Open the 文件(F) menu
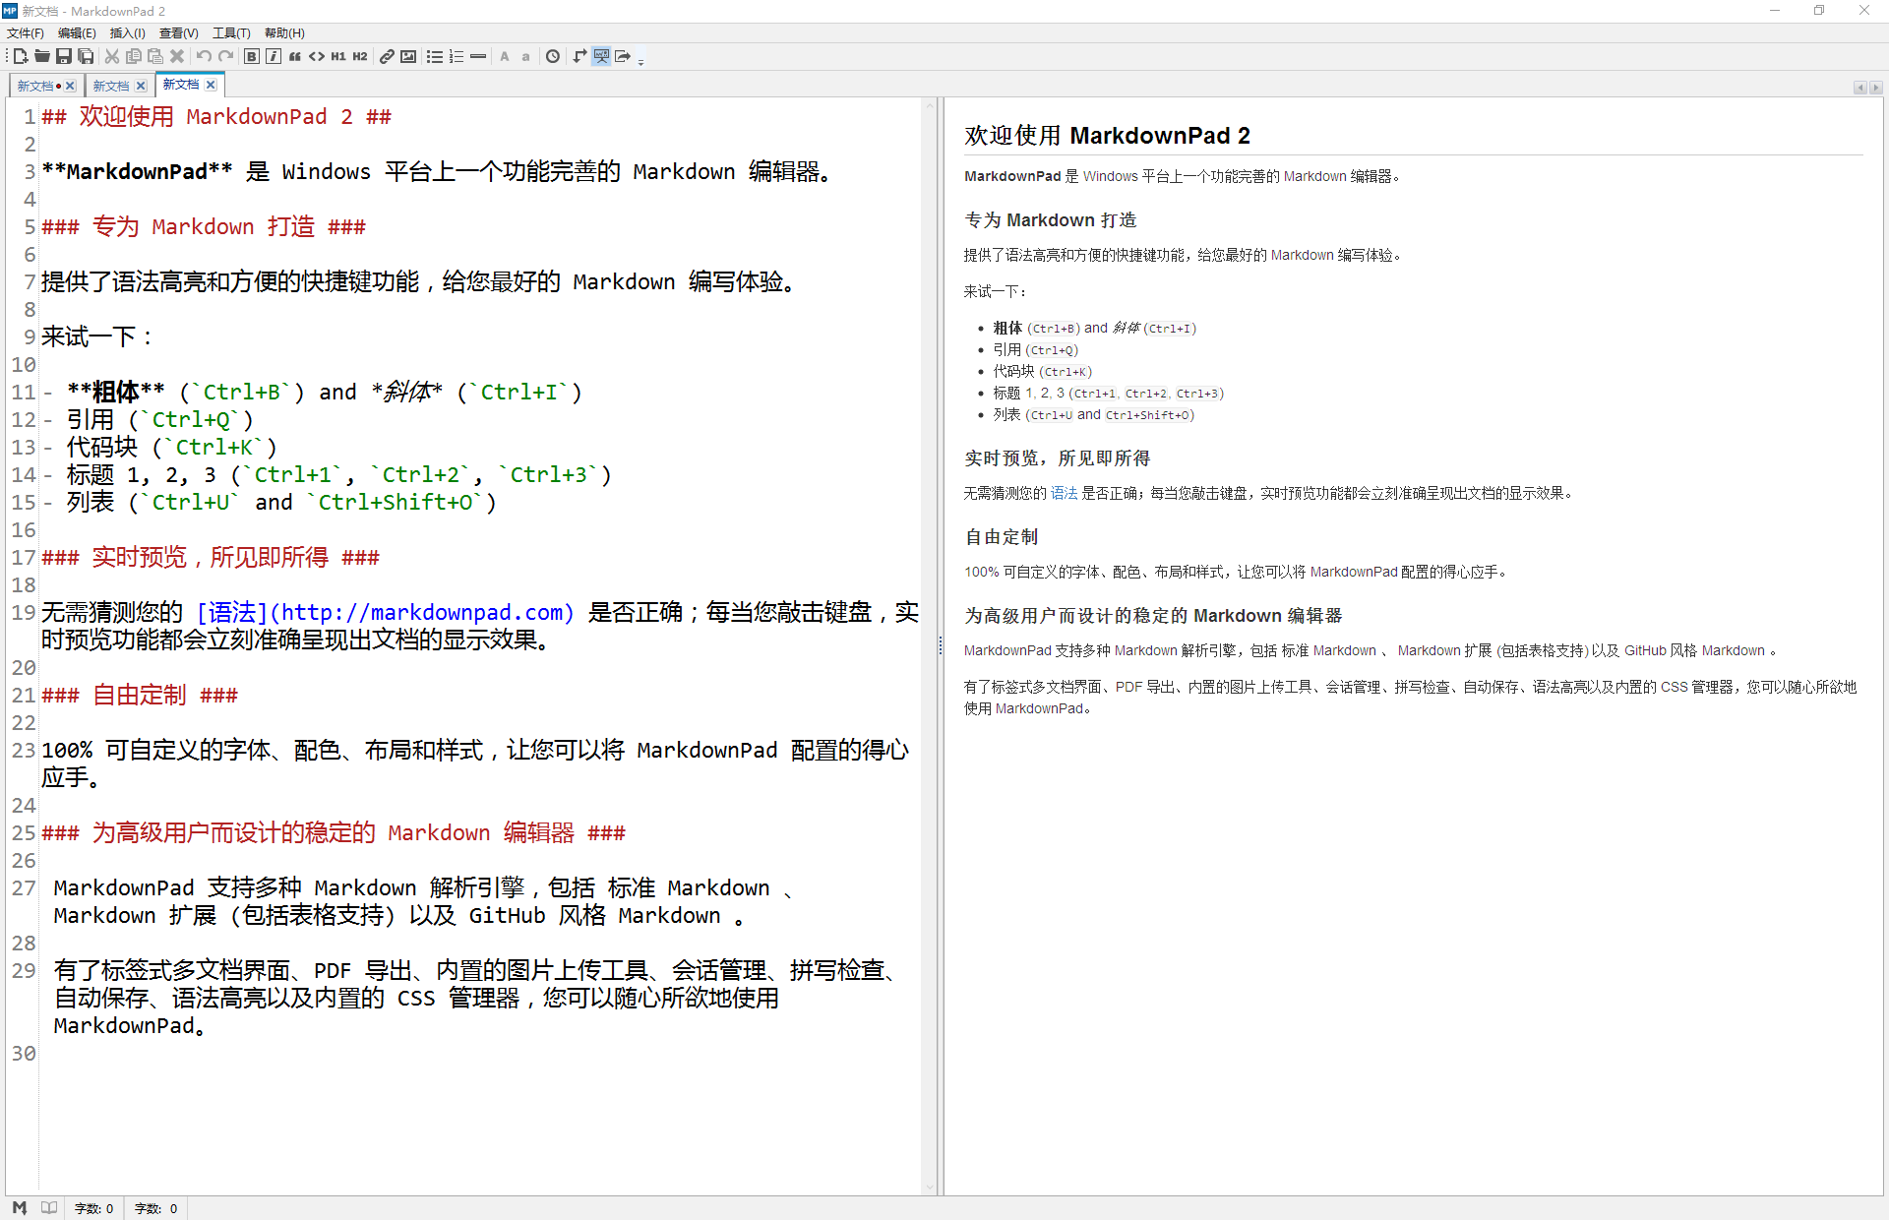Screen dimensions: 1889x1220 point(26,32)
